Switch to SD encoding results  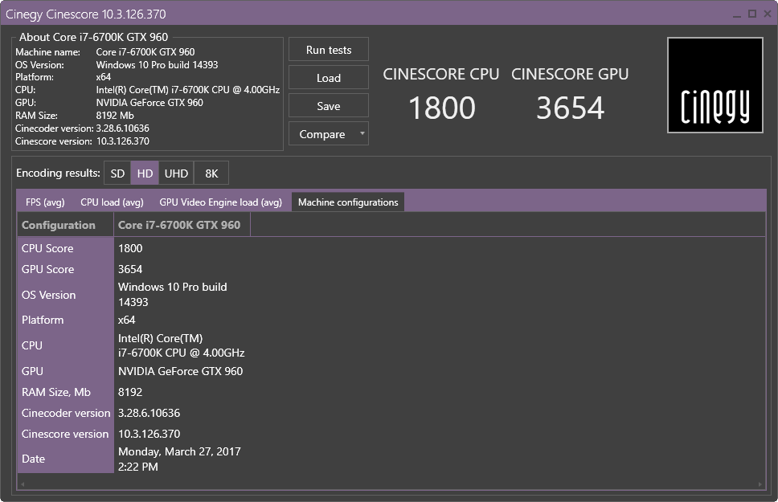tap(117, 173)
